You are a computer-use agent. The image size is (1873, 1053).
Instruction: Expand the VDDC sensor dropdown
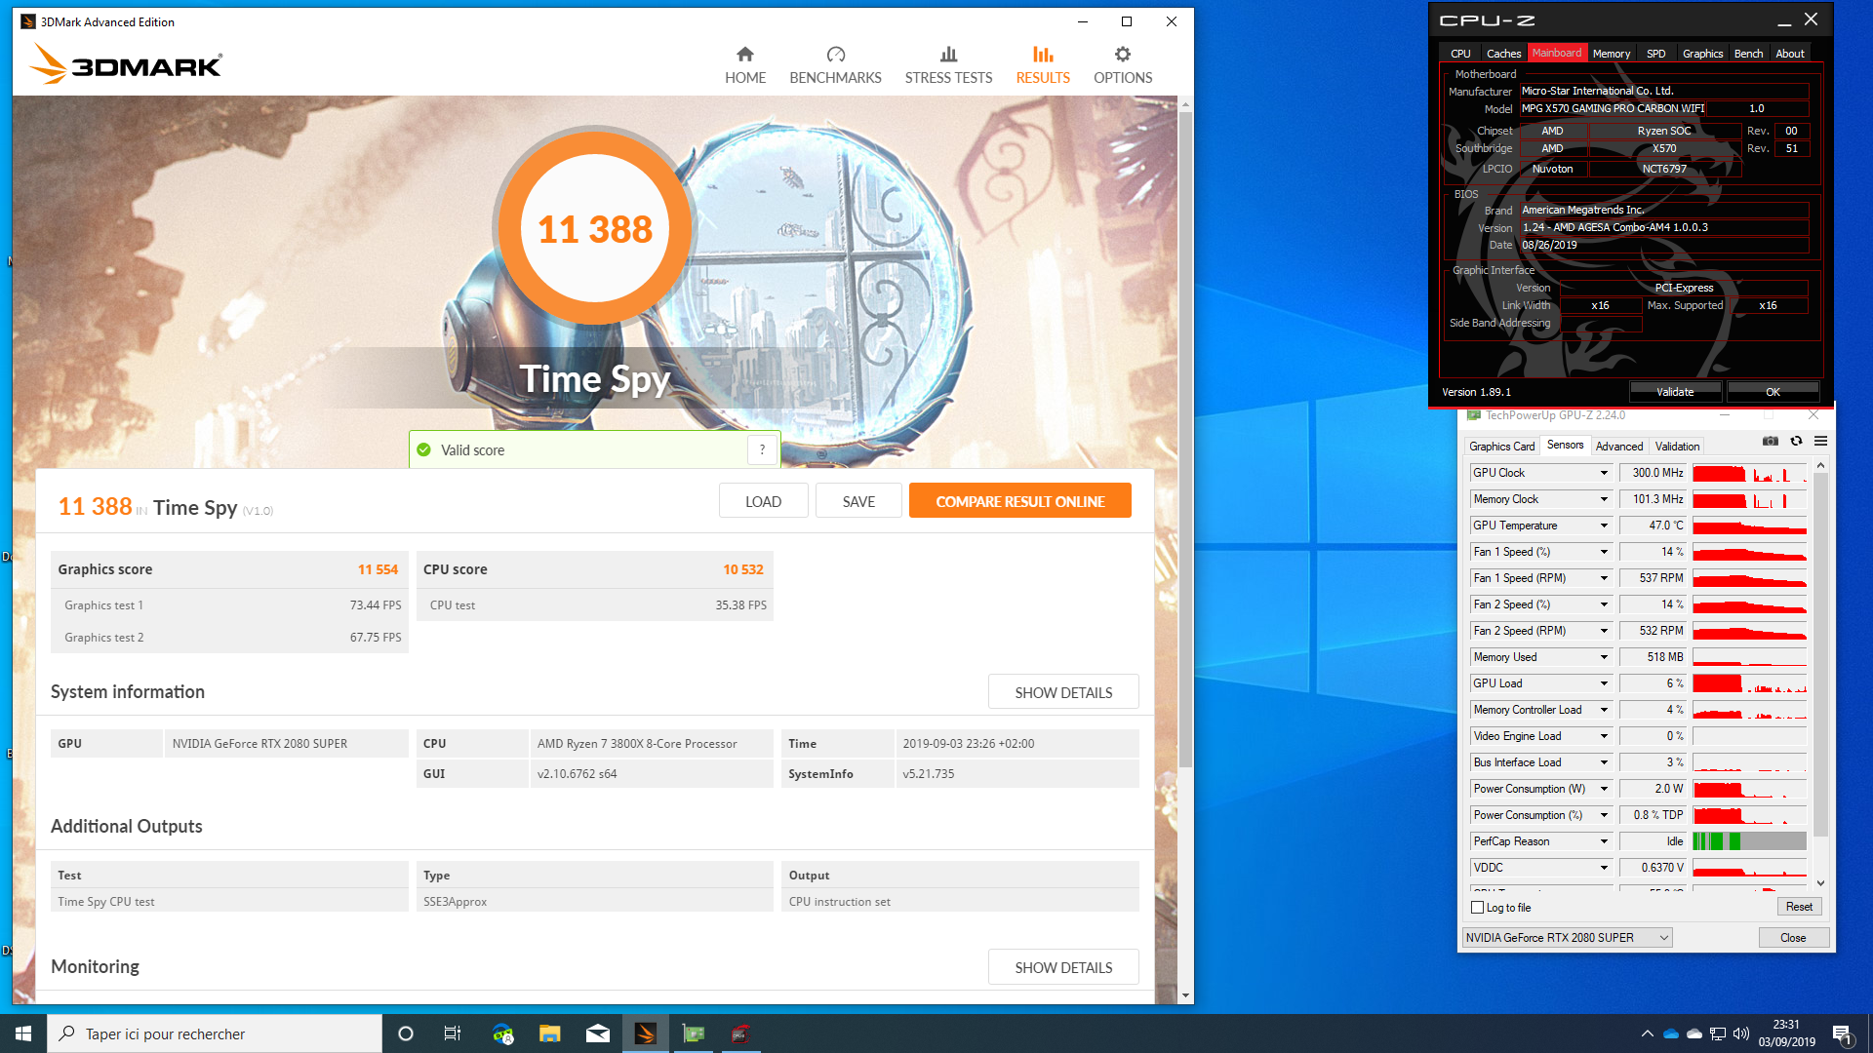point(1604,868)
